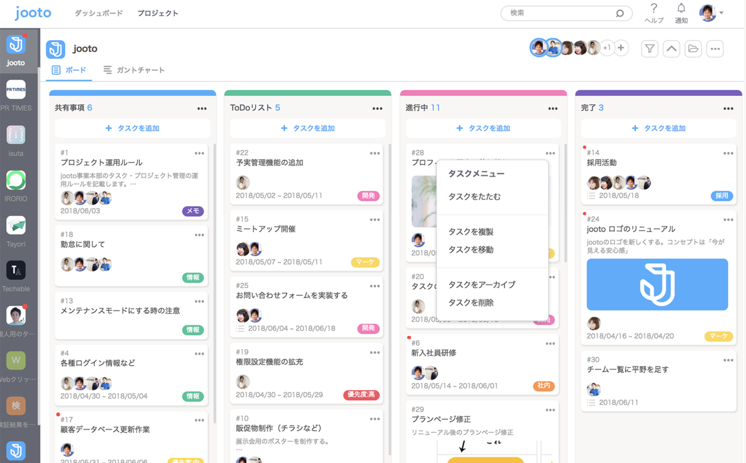Open the isuta project icon
This screenshot has width=746, height=463.
16,135
